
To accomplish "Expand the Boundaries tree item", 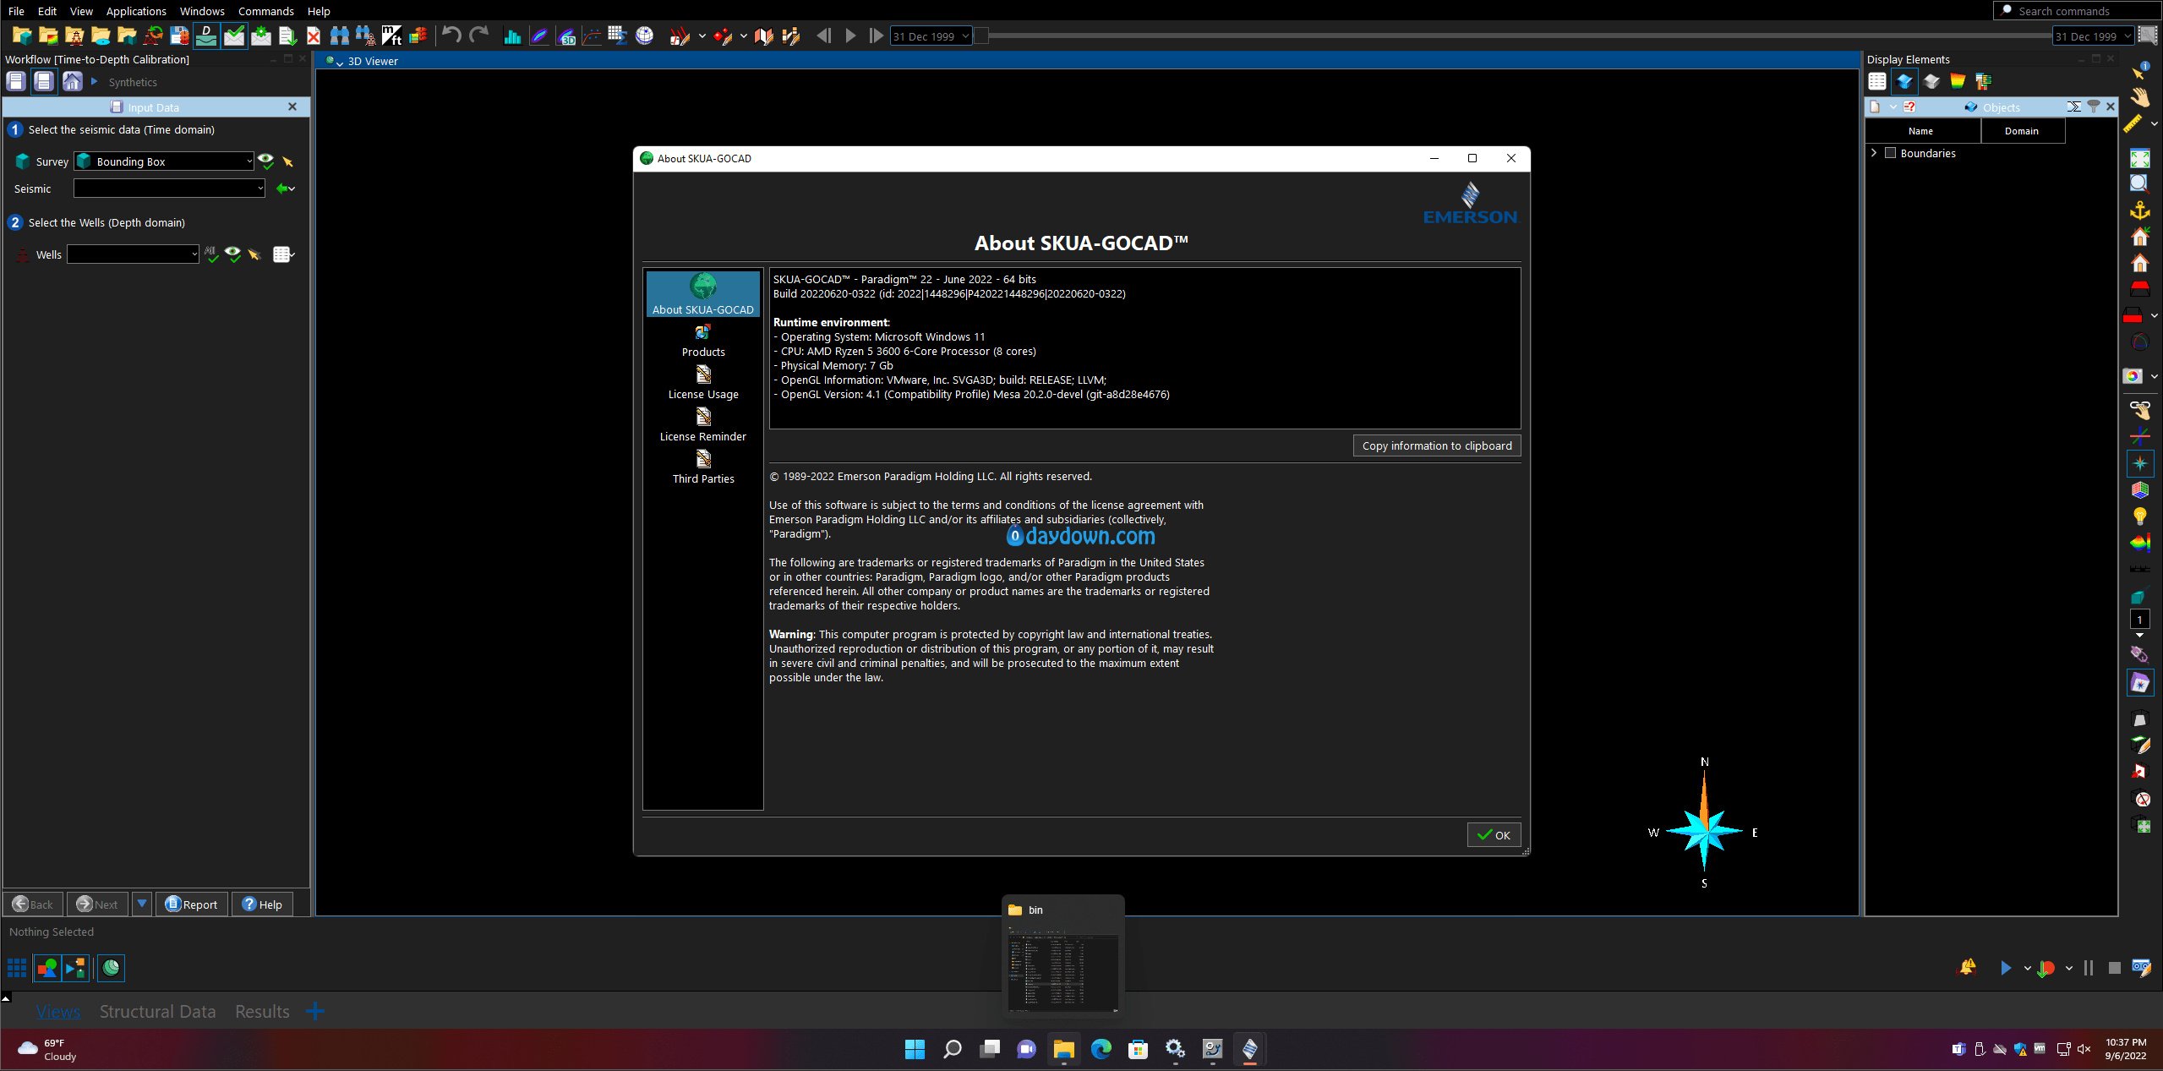I will [x=1874, y=153].
